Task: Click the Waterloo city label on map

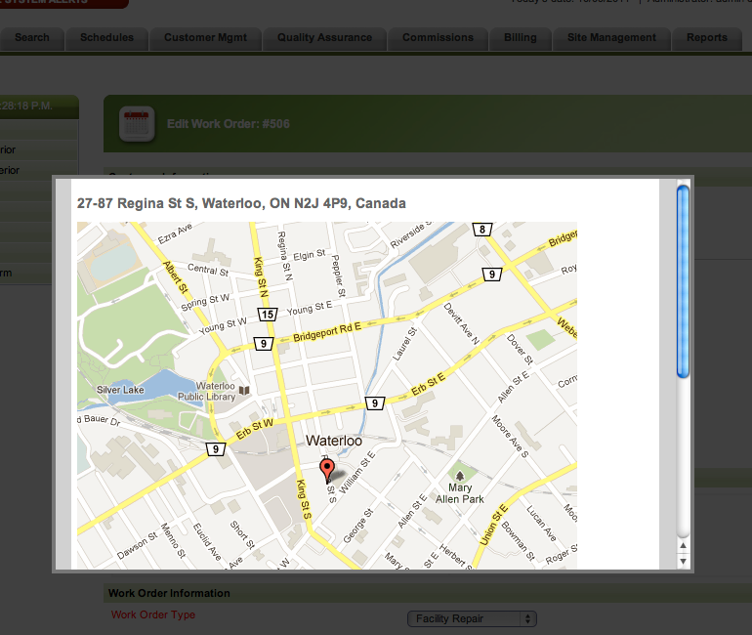Action: pyautogui.click(x=334, y=441)
